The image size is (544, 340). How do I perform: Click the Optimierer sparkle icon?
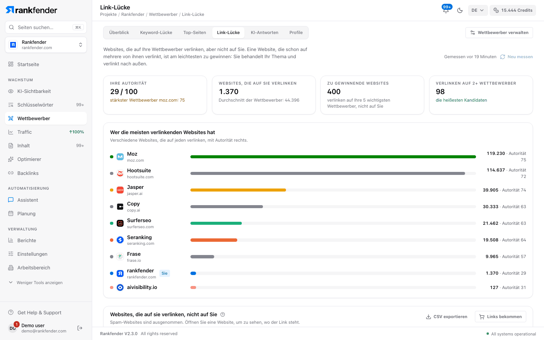[11, 159]
